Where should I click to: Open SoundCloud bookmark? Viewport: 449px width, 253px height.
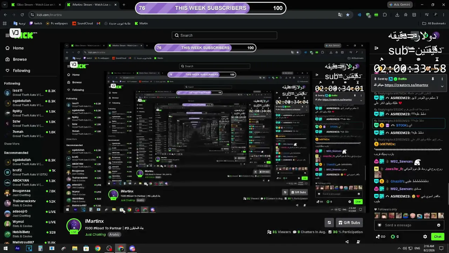82,24
